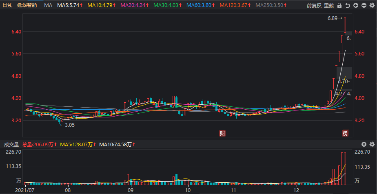Click the 11 month axis label

233,190
